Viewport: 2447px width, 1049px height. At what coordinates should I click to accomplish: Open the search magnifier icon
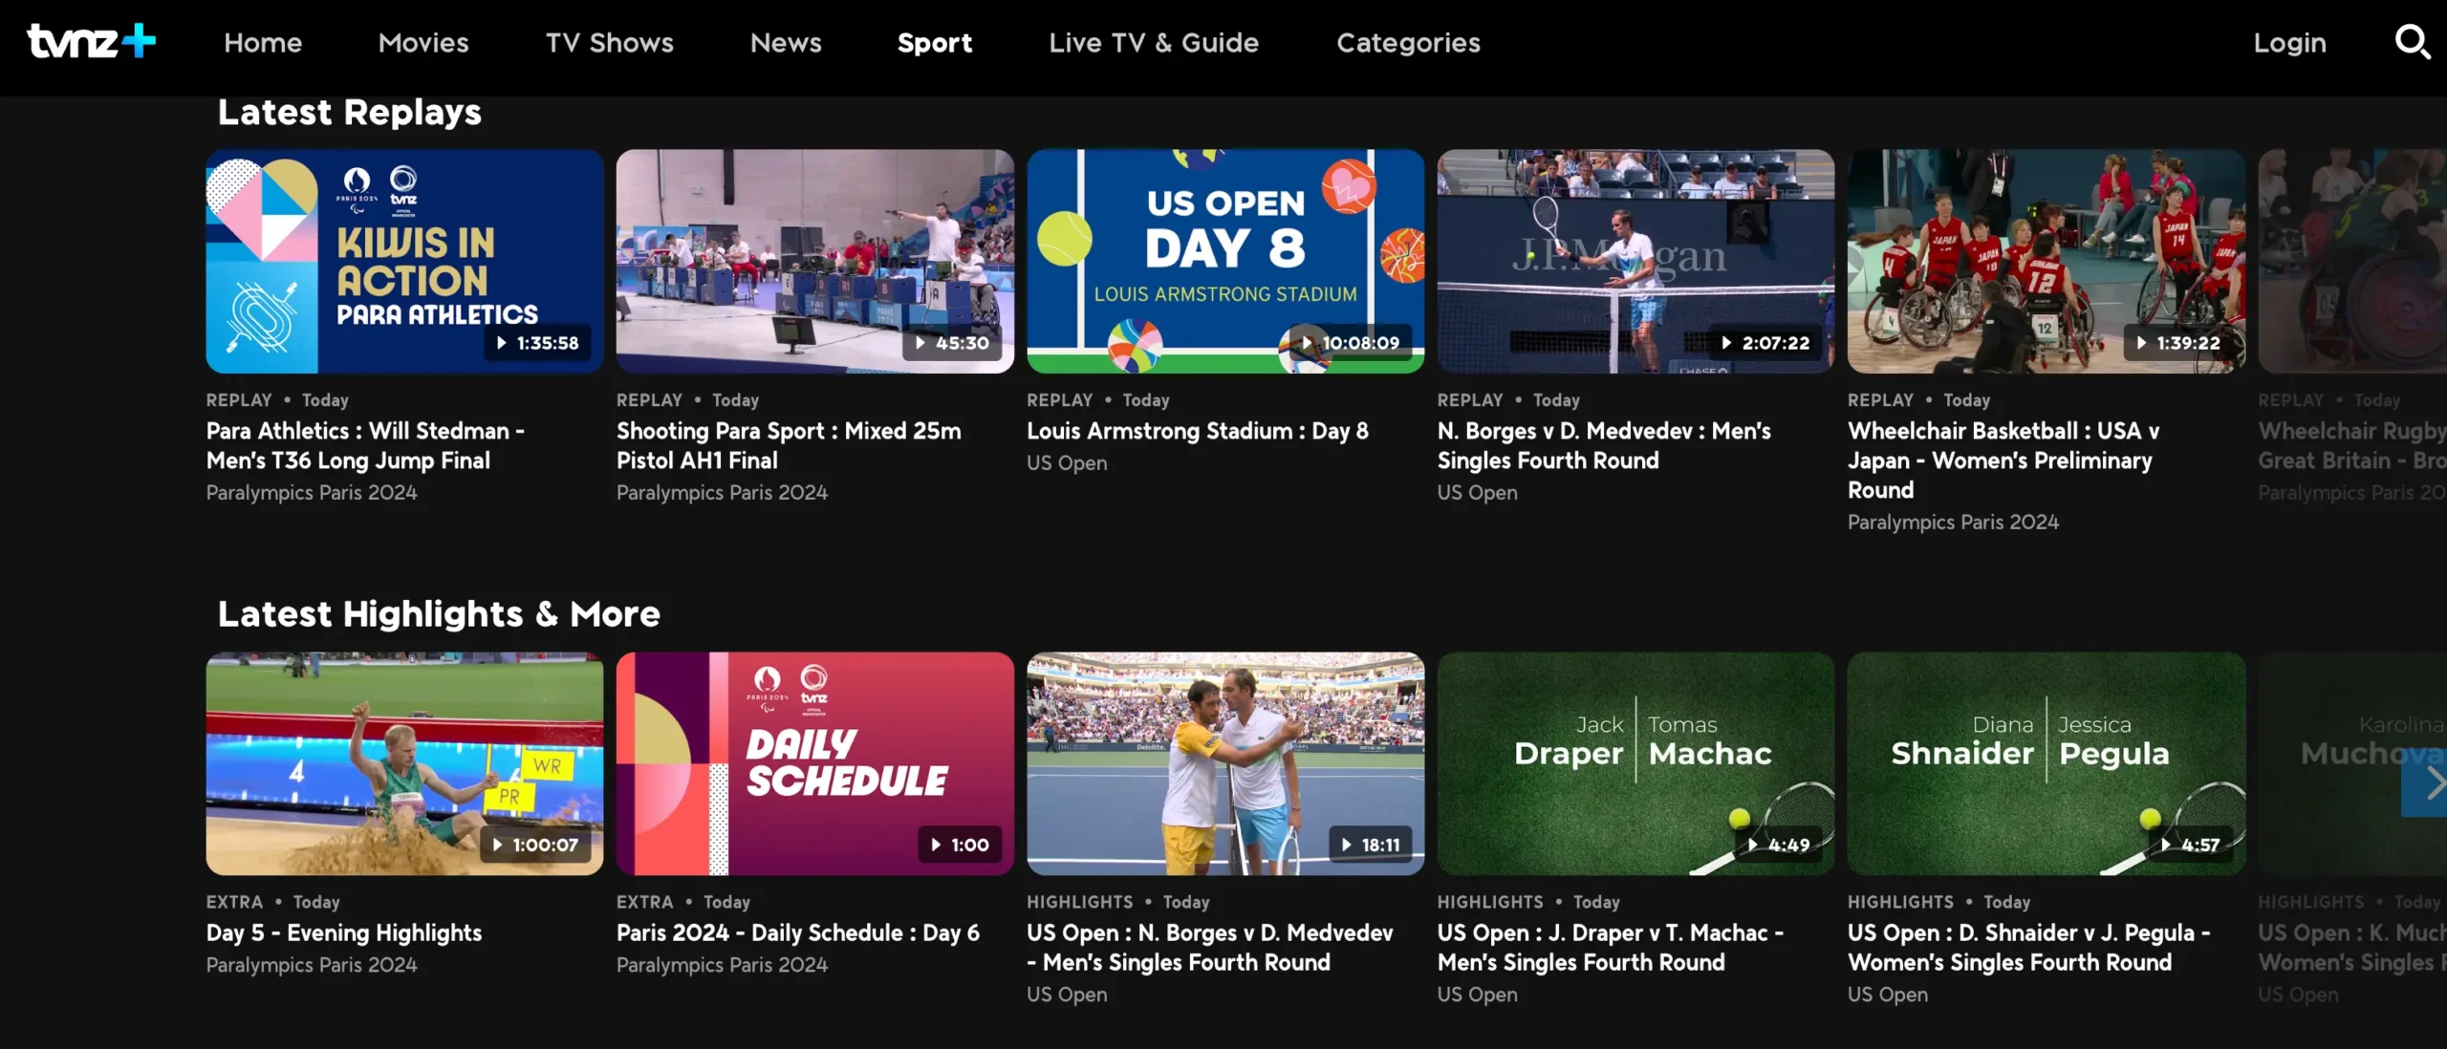pyautogui.click(x=2412, y=42)
